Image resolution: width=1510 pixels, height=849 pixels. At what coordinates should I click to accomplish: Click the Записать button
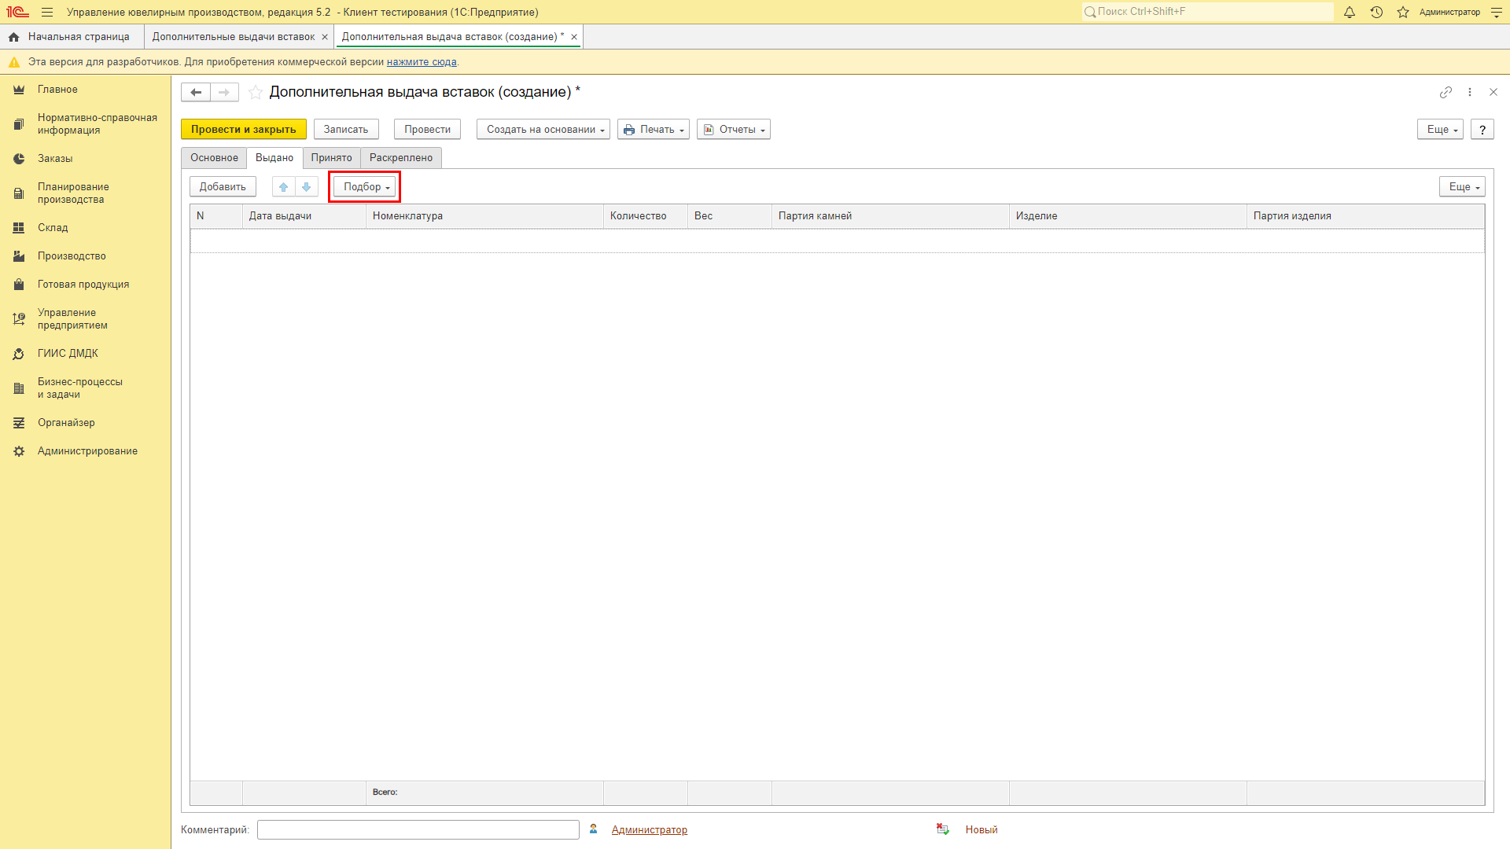point(346,130)
